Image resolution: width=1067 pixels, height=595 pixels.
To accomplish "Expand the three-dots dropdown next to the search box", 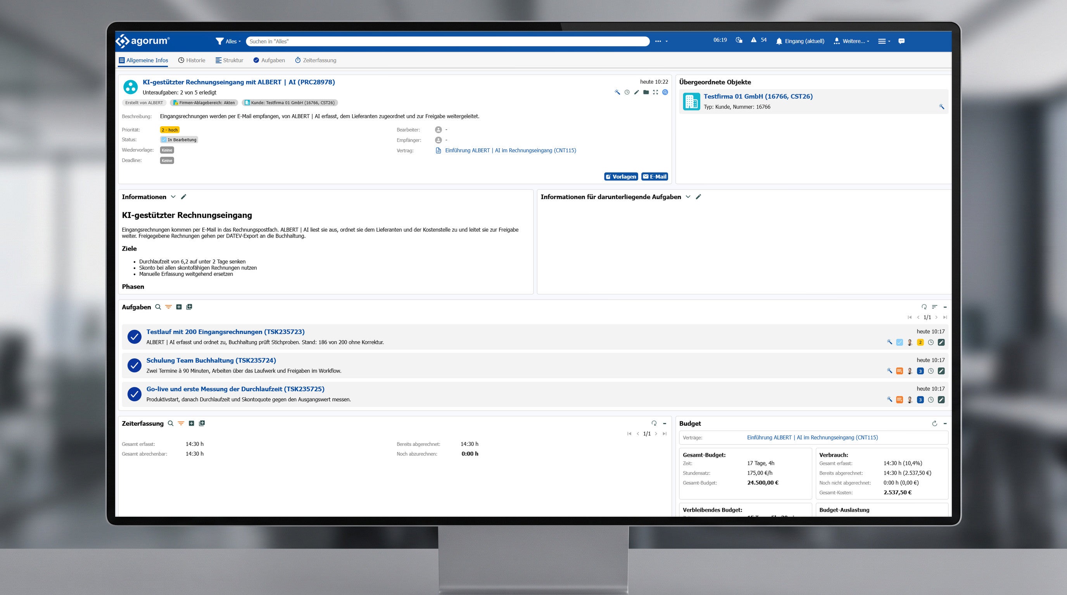I will coord(661,41).
